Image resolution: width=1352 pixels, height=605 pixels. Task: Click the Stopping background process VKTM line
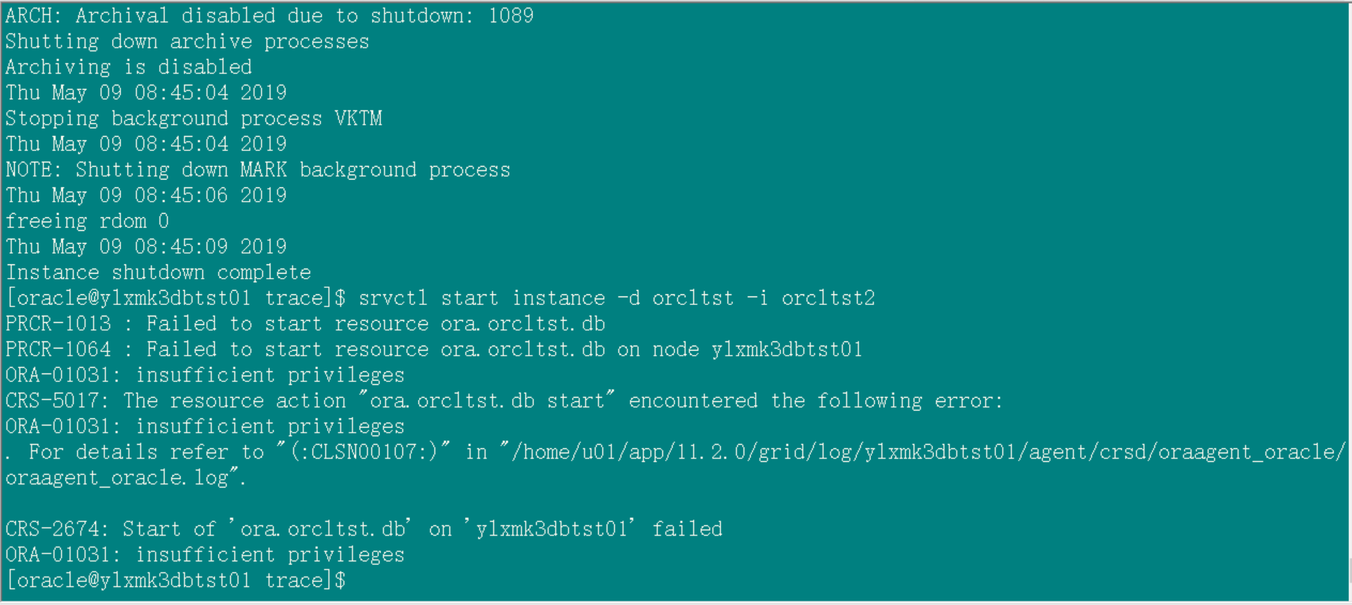(x=194, y=118)
